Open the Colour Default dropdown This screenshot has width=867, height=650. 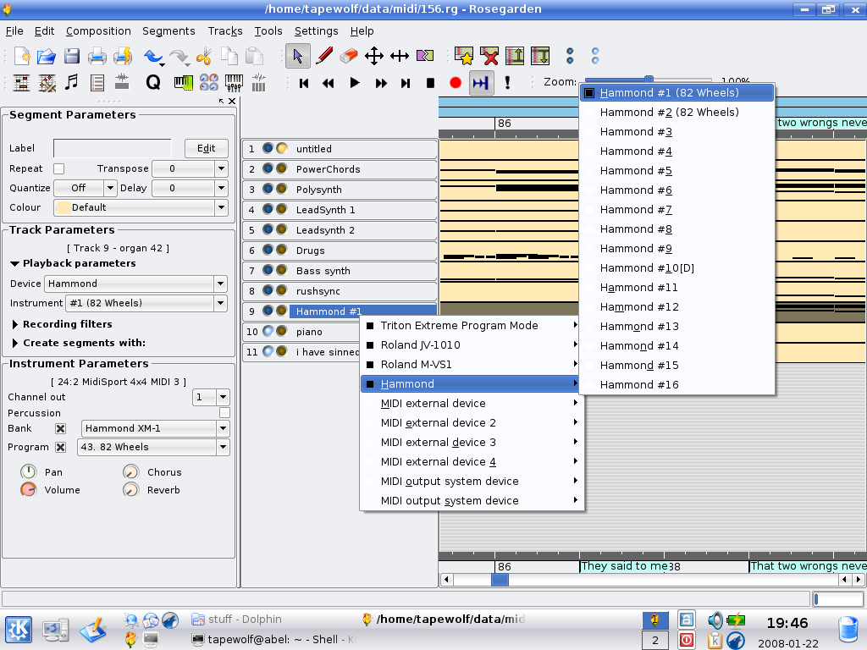221,207
